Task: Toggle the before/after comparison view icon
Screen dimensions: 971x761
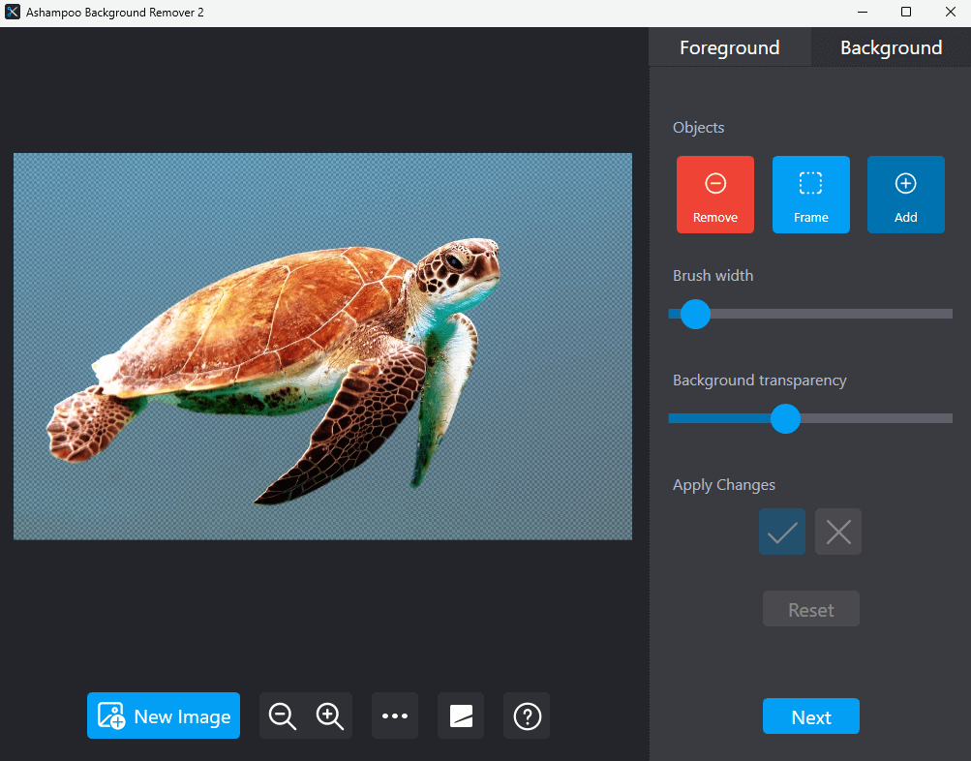Action: click(x=461, y=716)
